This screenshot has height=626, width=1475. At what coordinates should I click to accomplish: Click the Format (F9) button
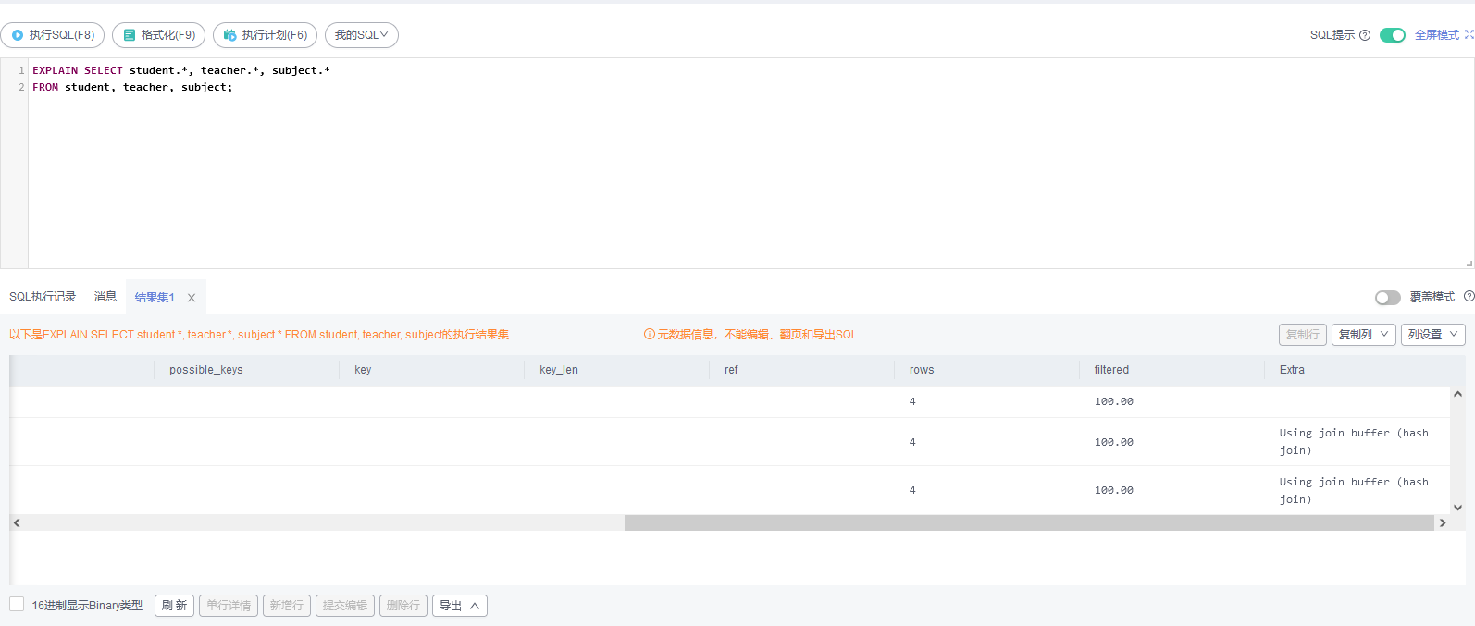(158, 35)
